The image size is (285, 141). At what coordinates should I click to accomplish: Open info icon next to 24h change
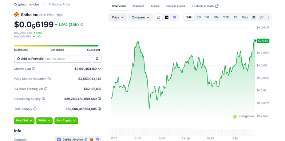(82, 24)
